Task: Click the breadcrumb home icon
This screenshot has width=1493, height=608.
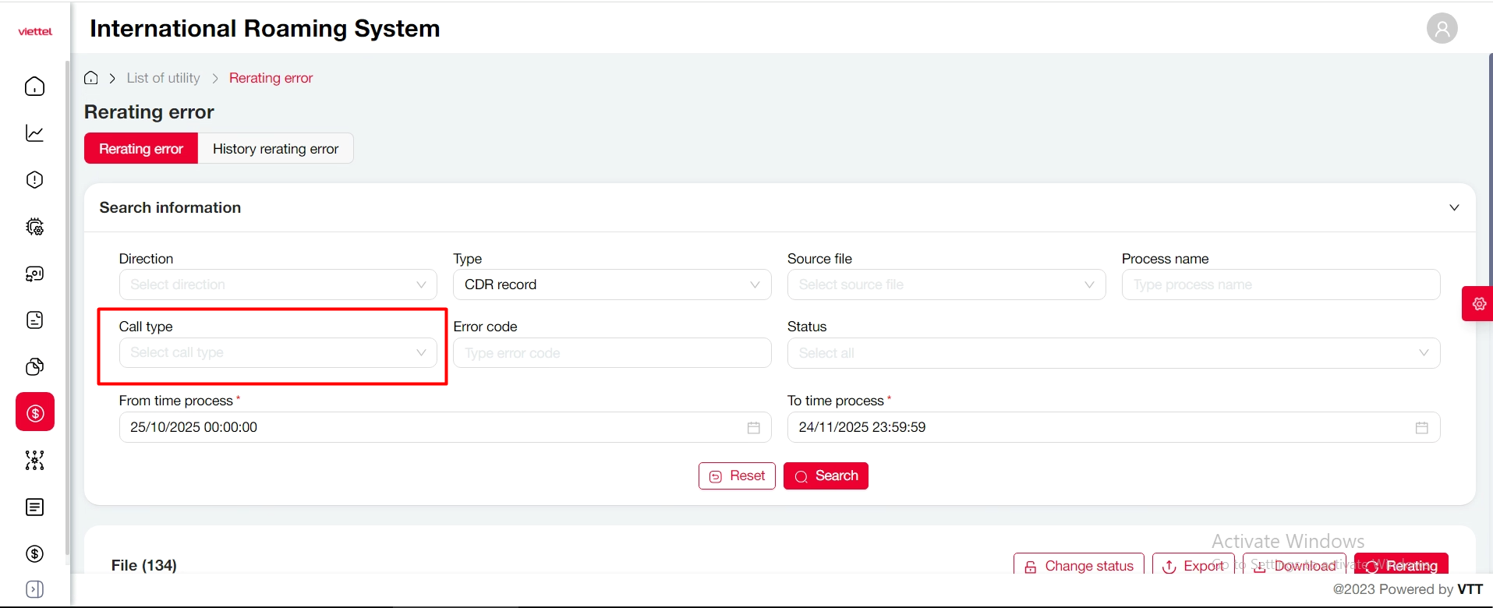Action: [x=91, y=78]
